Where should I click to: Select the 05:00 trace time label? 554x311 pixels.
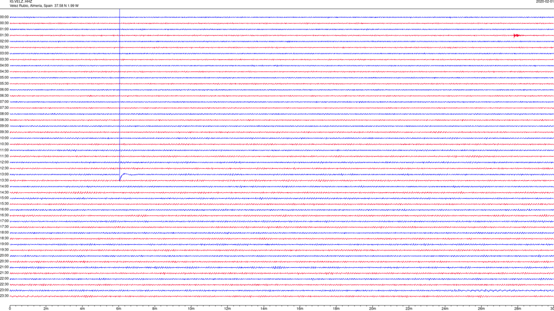pos(4,78)
